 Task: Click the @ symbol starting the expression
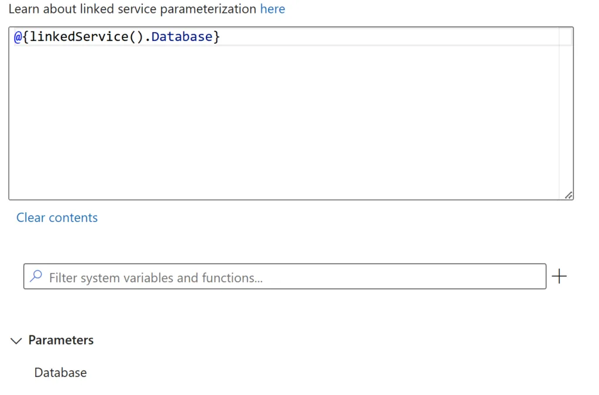[x=18, y=37]
